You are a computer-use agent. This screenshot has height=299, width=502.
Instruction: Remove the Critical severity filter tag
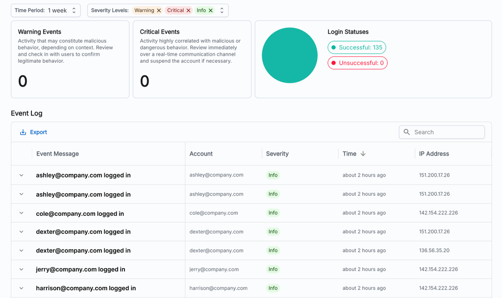188,10
